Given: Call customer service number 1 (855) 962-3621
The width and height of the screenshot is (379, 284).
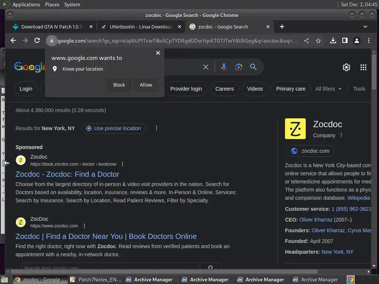Looking at the screenshot, I should pyautogui.click(x=351, y=209).
